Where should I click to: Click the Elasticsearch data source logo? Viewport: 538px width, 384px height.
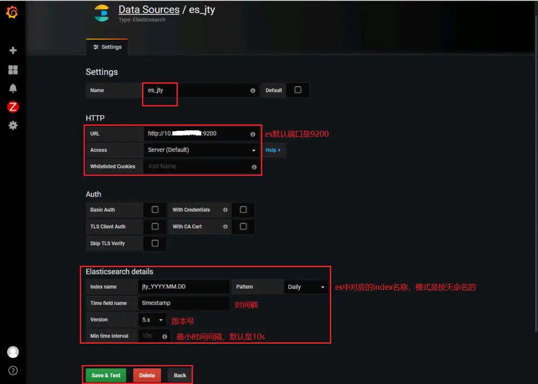click(102, 13)
